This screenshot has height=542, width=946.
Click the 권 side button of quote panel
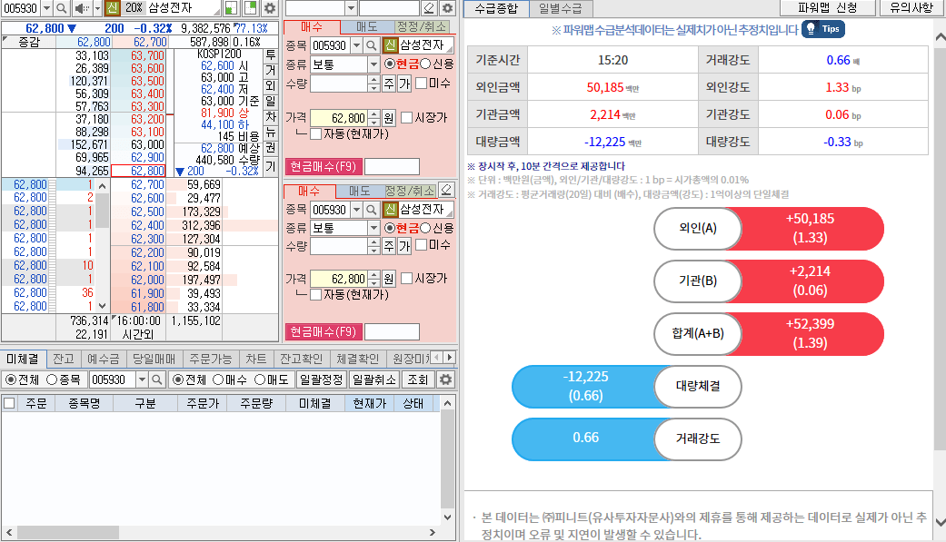(270, 148)
